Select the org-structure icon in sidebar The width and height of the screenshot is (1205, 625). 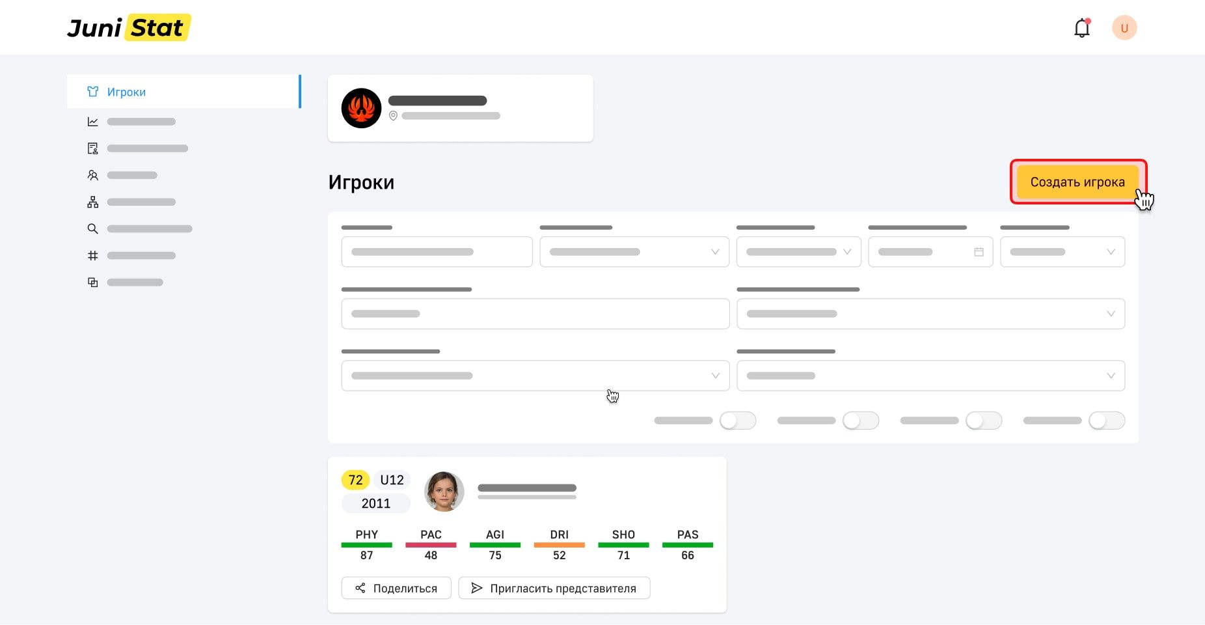coord(93,202)
